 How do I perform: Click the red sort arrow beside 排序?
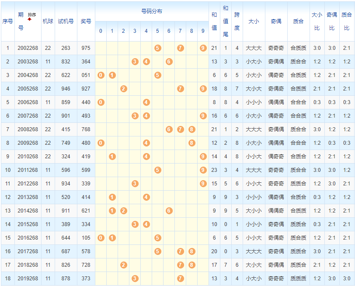pos(30,19)
